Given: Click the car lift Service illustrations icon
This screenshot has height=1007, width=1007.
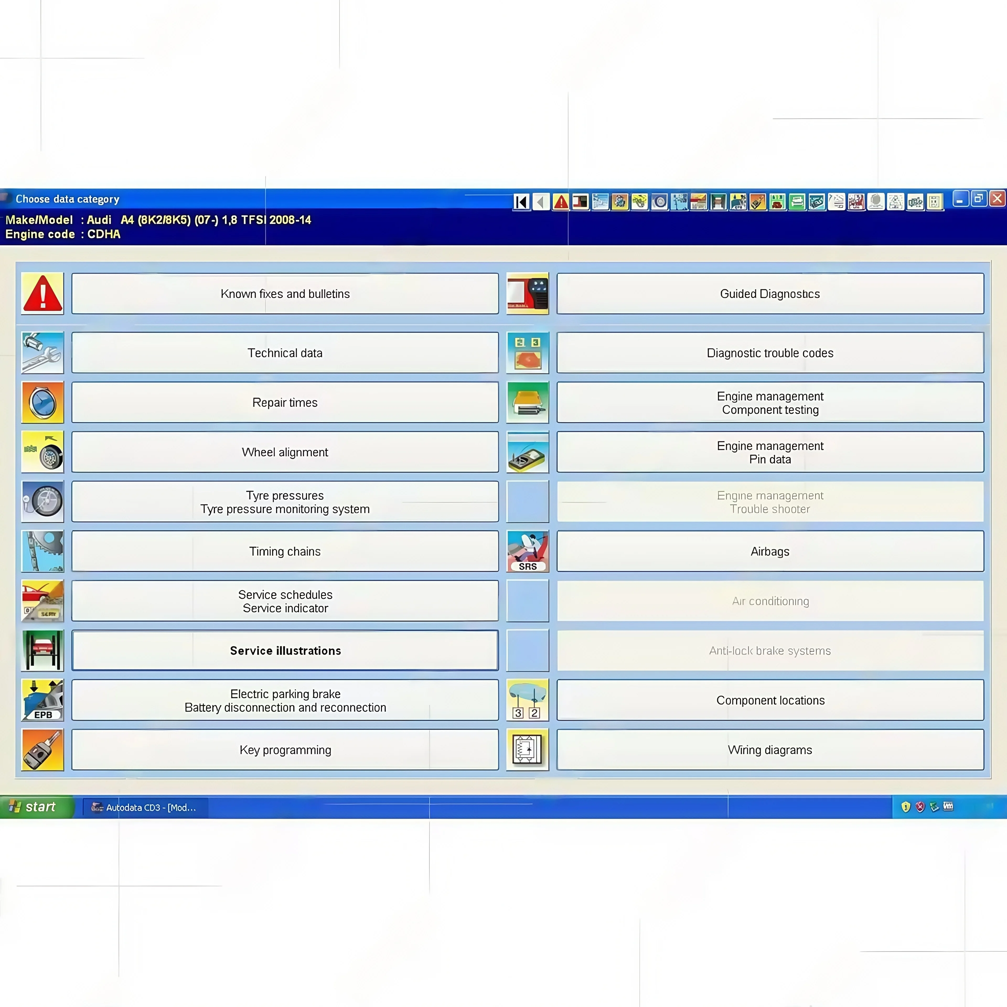Looking at the screenshot, I should point(43,650).
